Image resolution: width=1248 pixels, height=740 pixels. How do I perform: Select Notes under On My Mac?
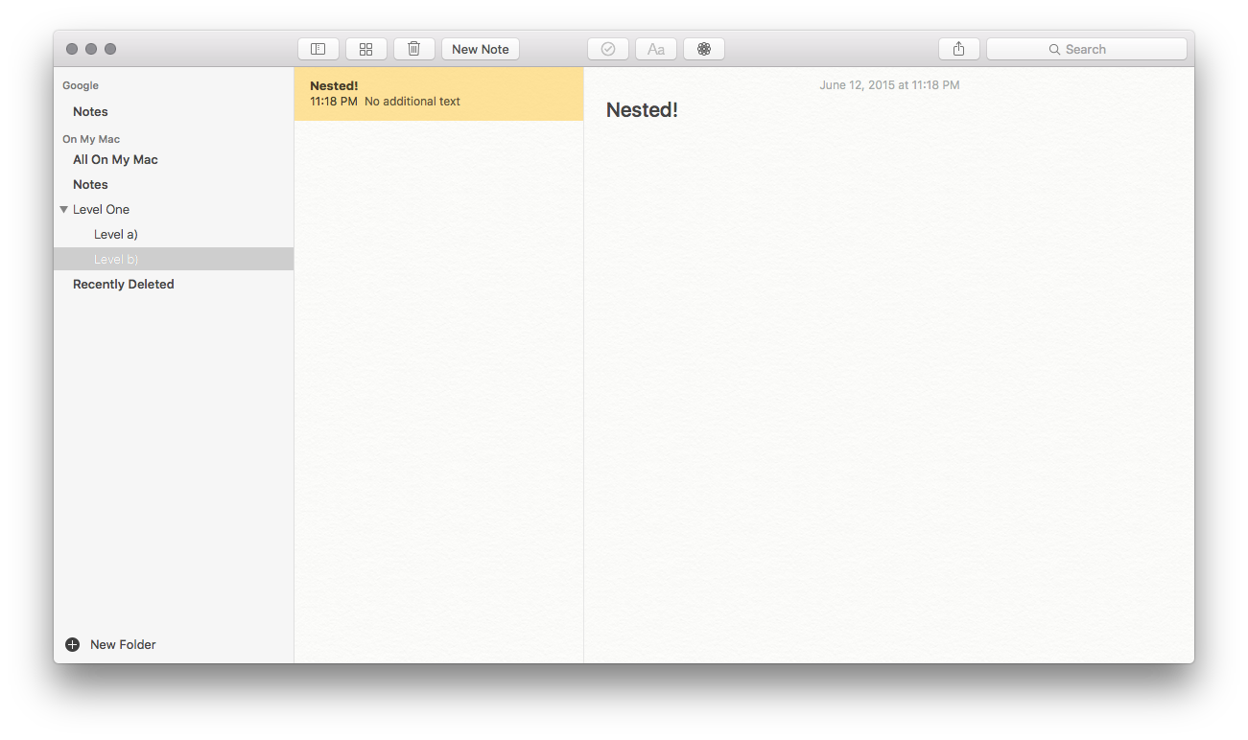[174, 184]
